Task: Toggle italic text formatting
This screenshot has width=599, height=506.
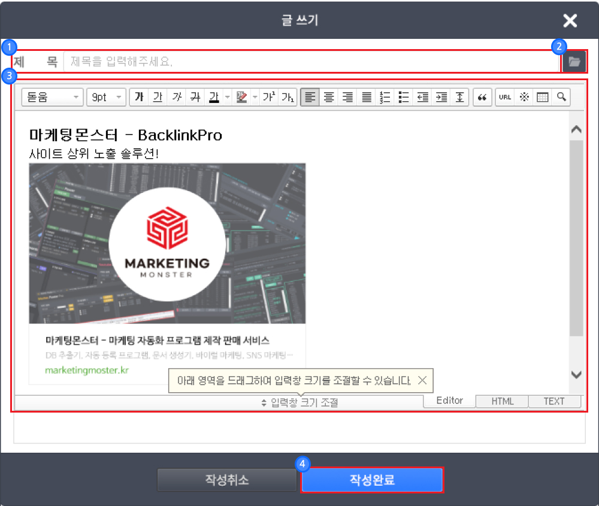Action: [176, 97]
